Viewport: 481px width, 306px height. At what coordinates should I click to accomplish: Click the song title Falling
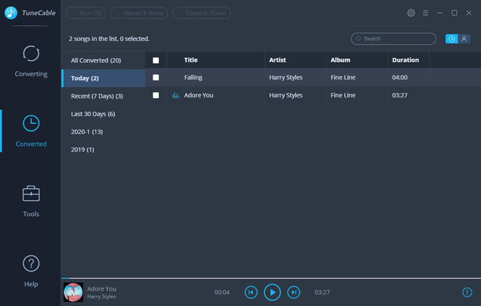[193, 78]
